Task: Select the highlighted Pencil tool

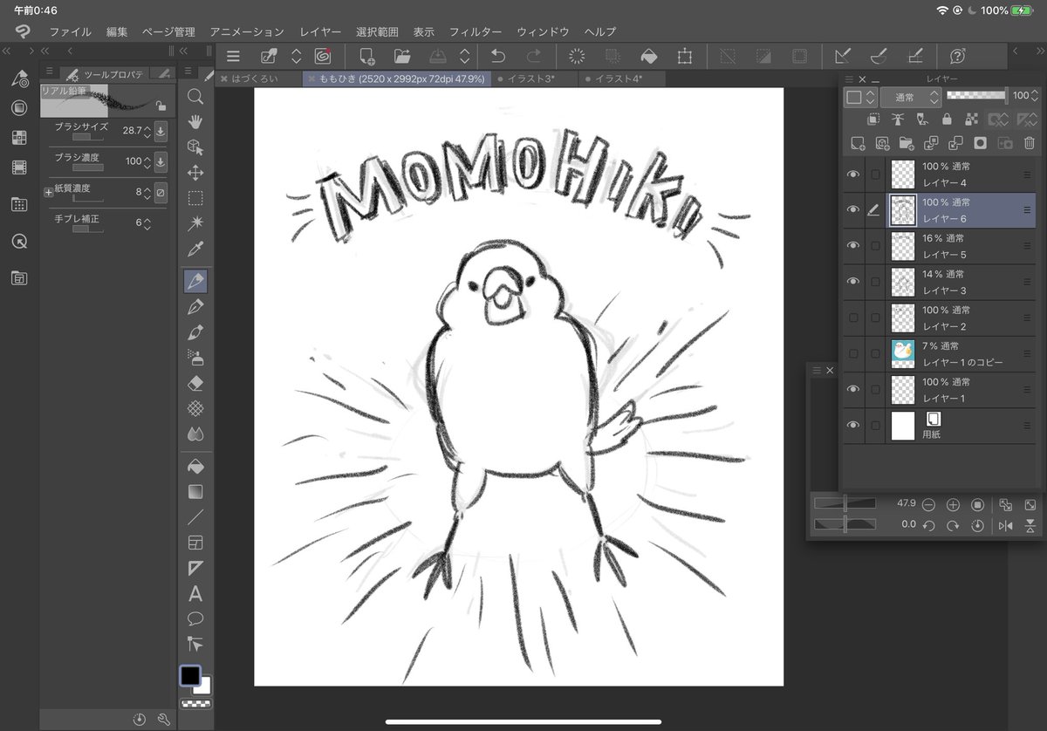Action: pyautogui.click(x=195, y=281)
